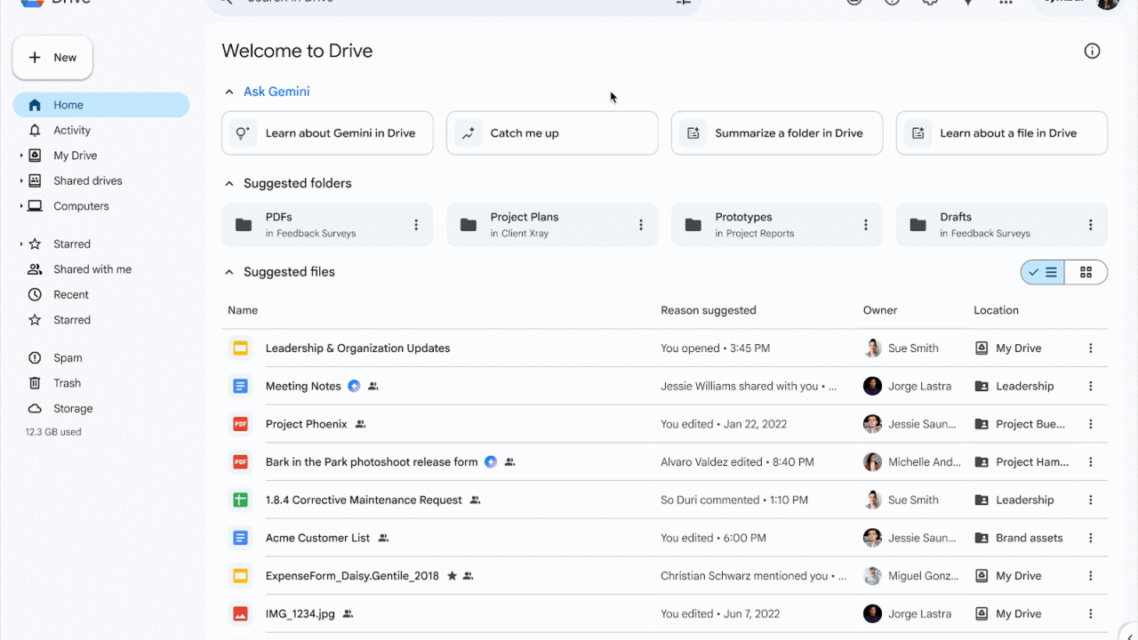Click the star icon on ExpenseForm_Daisy.Gentile_2018

(x=452, y=576)
